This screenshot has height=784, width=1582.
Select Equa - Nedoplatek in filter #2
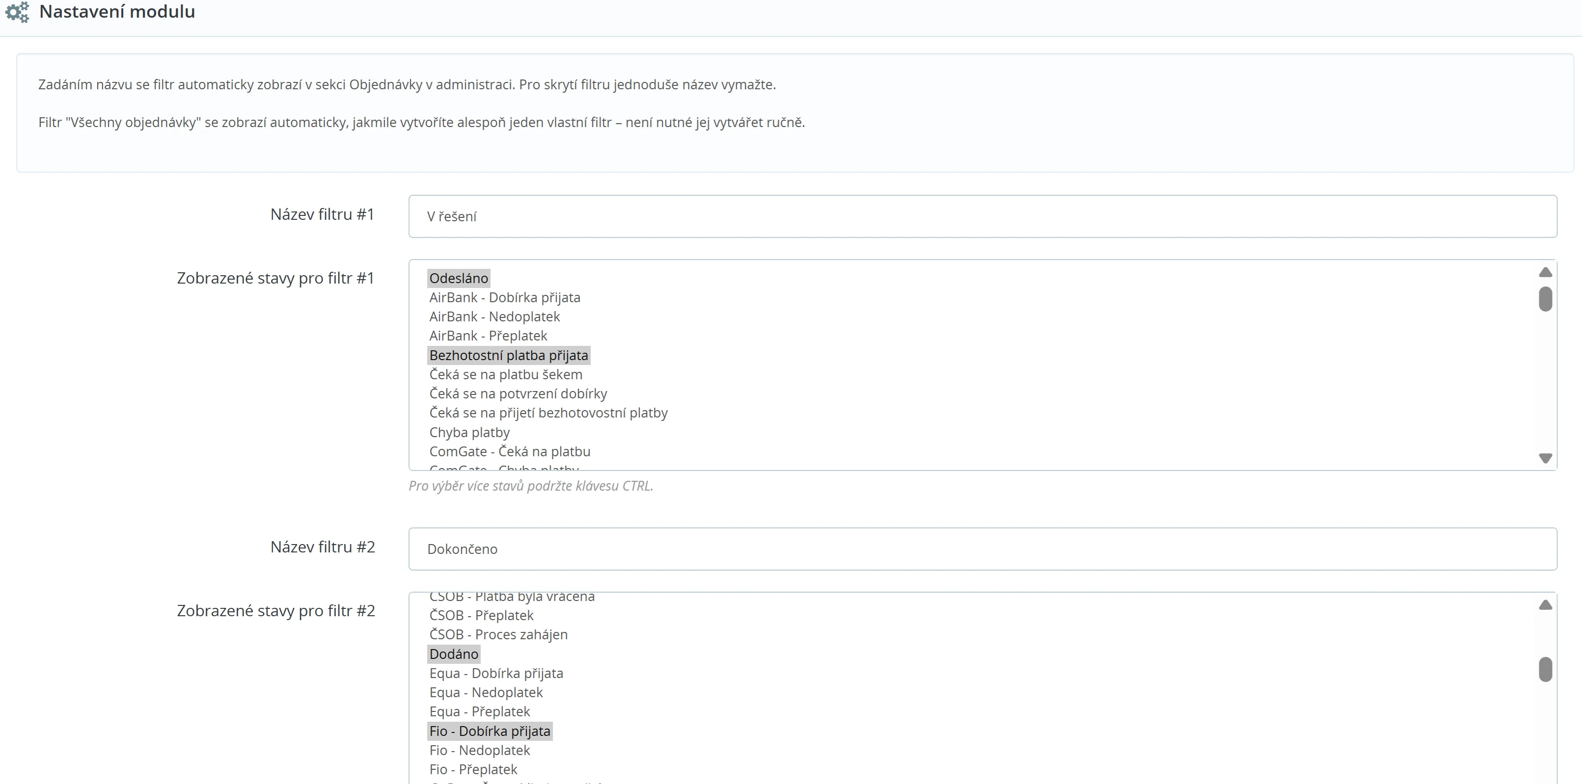(x=486, y=693)
